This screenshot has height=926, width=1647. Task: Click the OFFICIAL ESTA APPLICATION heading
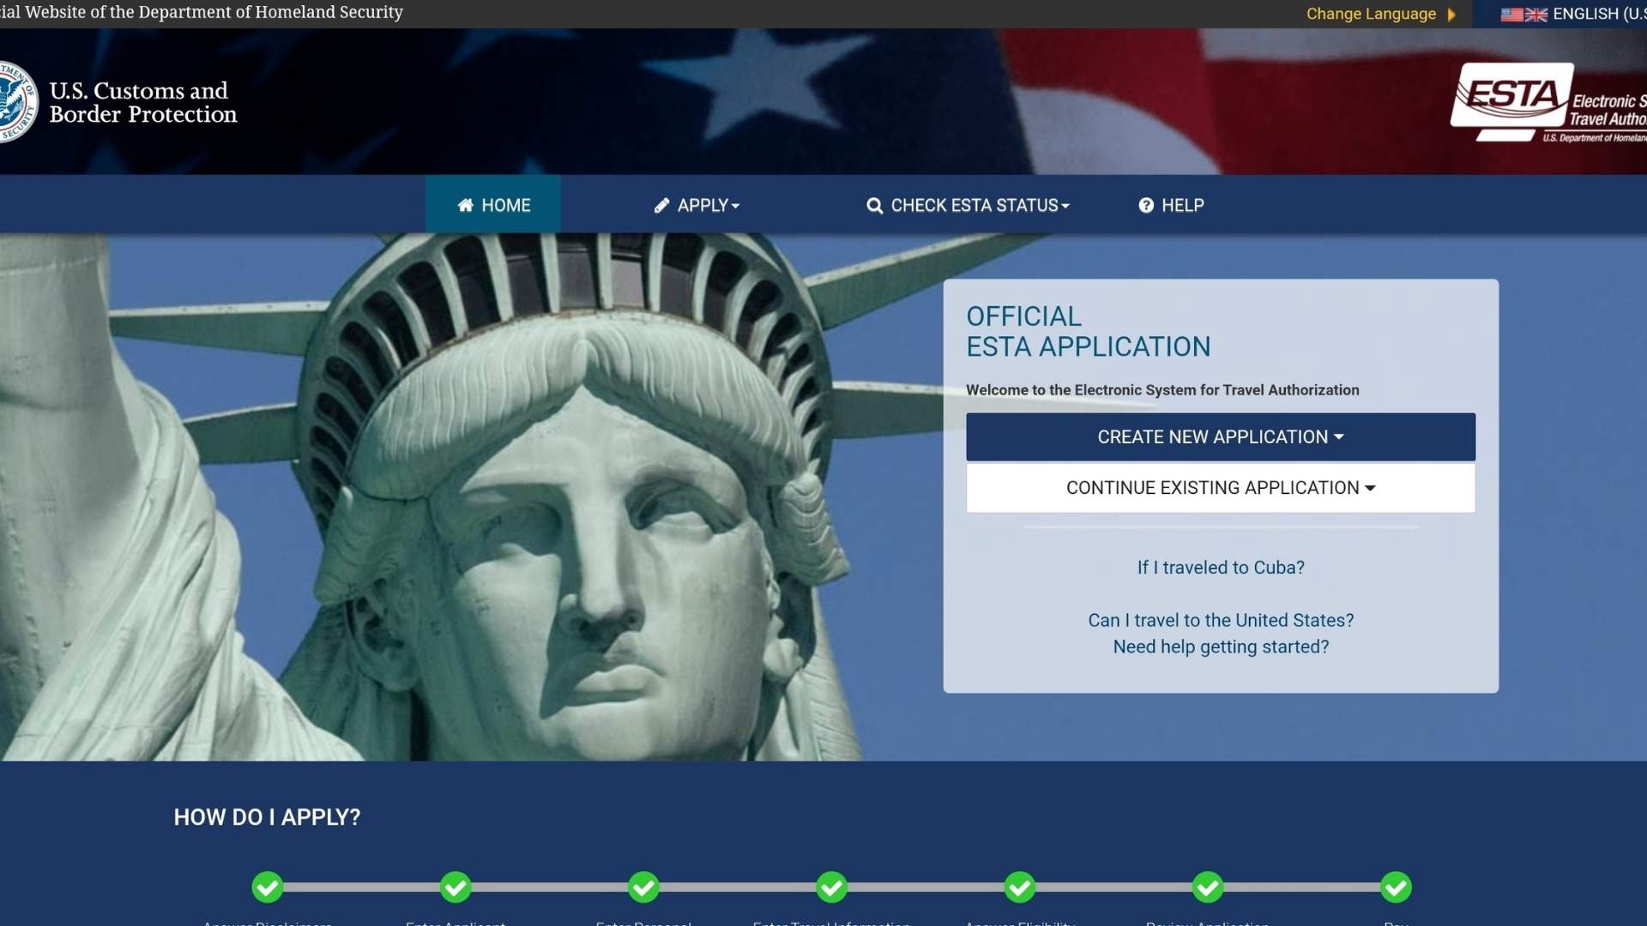click(x=1089, y=331)
